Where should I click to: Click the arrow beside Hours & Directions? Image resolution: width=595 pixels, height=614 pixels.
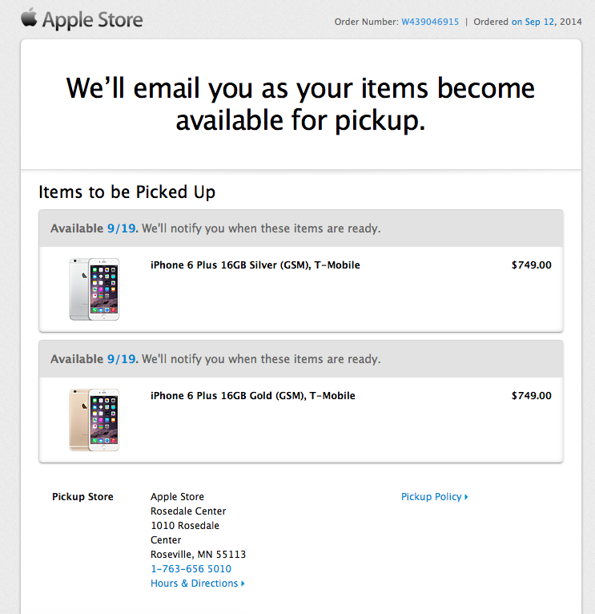click(x=243, y=584)
